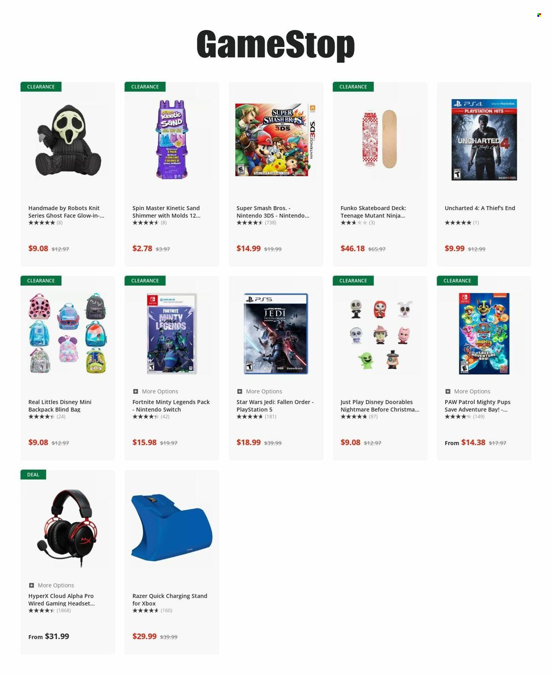Open Disney Doorables Nightmare Before Christmas image
This screenshot has width=552, height=675.
380,334
